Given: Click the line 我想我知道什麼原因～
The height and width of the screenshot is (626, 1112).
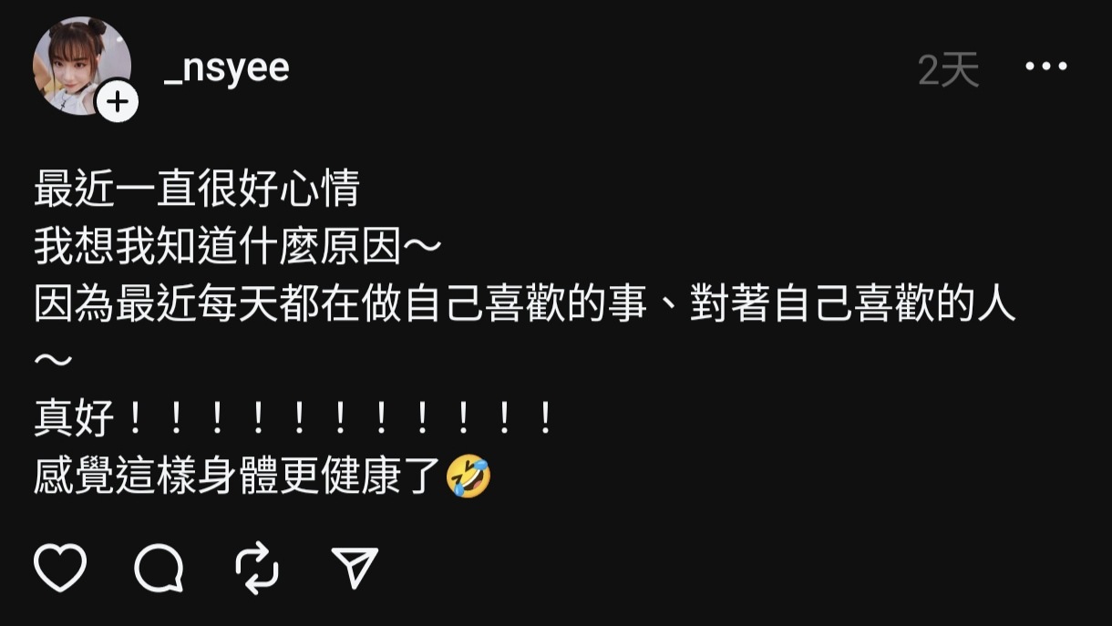Looking at the screenshot, I should [238, 247].
